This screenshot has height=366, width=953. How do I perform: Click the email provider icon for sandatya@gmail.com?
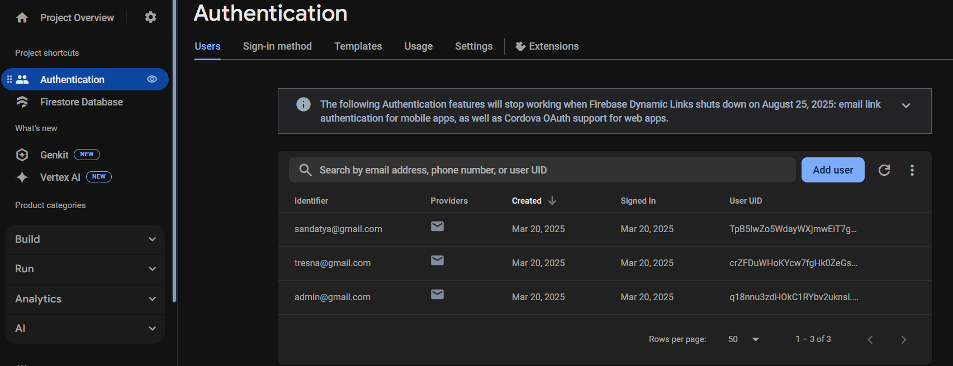(438, 226)
